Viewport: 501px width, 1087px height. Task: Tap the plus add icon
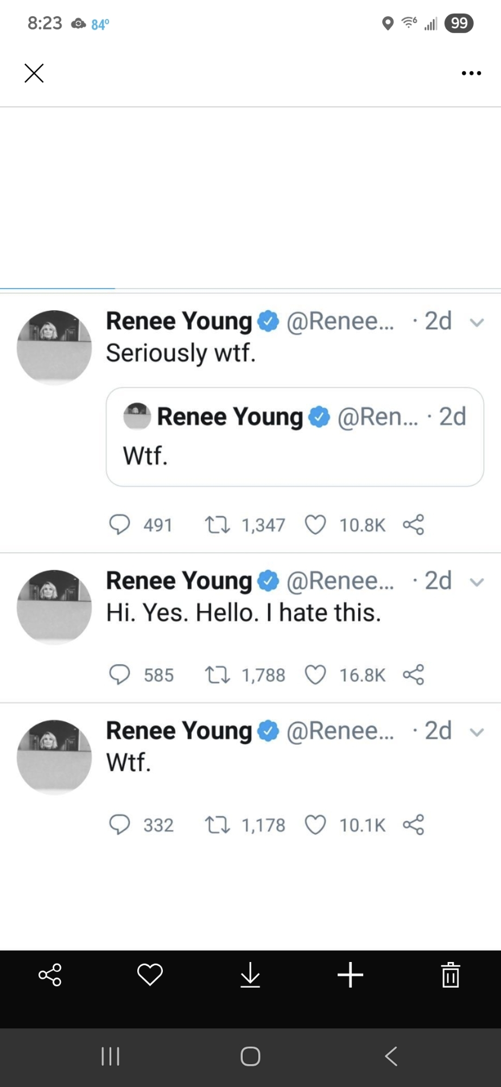pos(350,974)
